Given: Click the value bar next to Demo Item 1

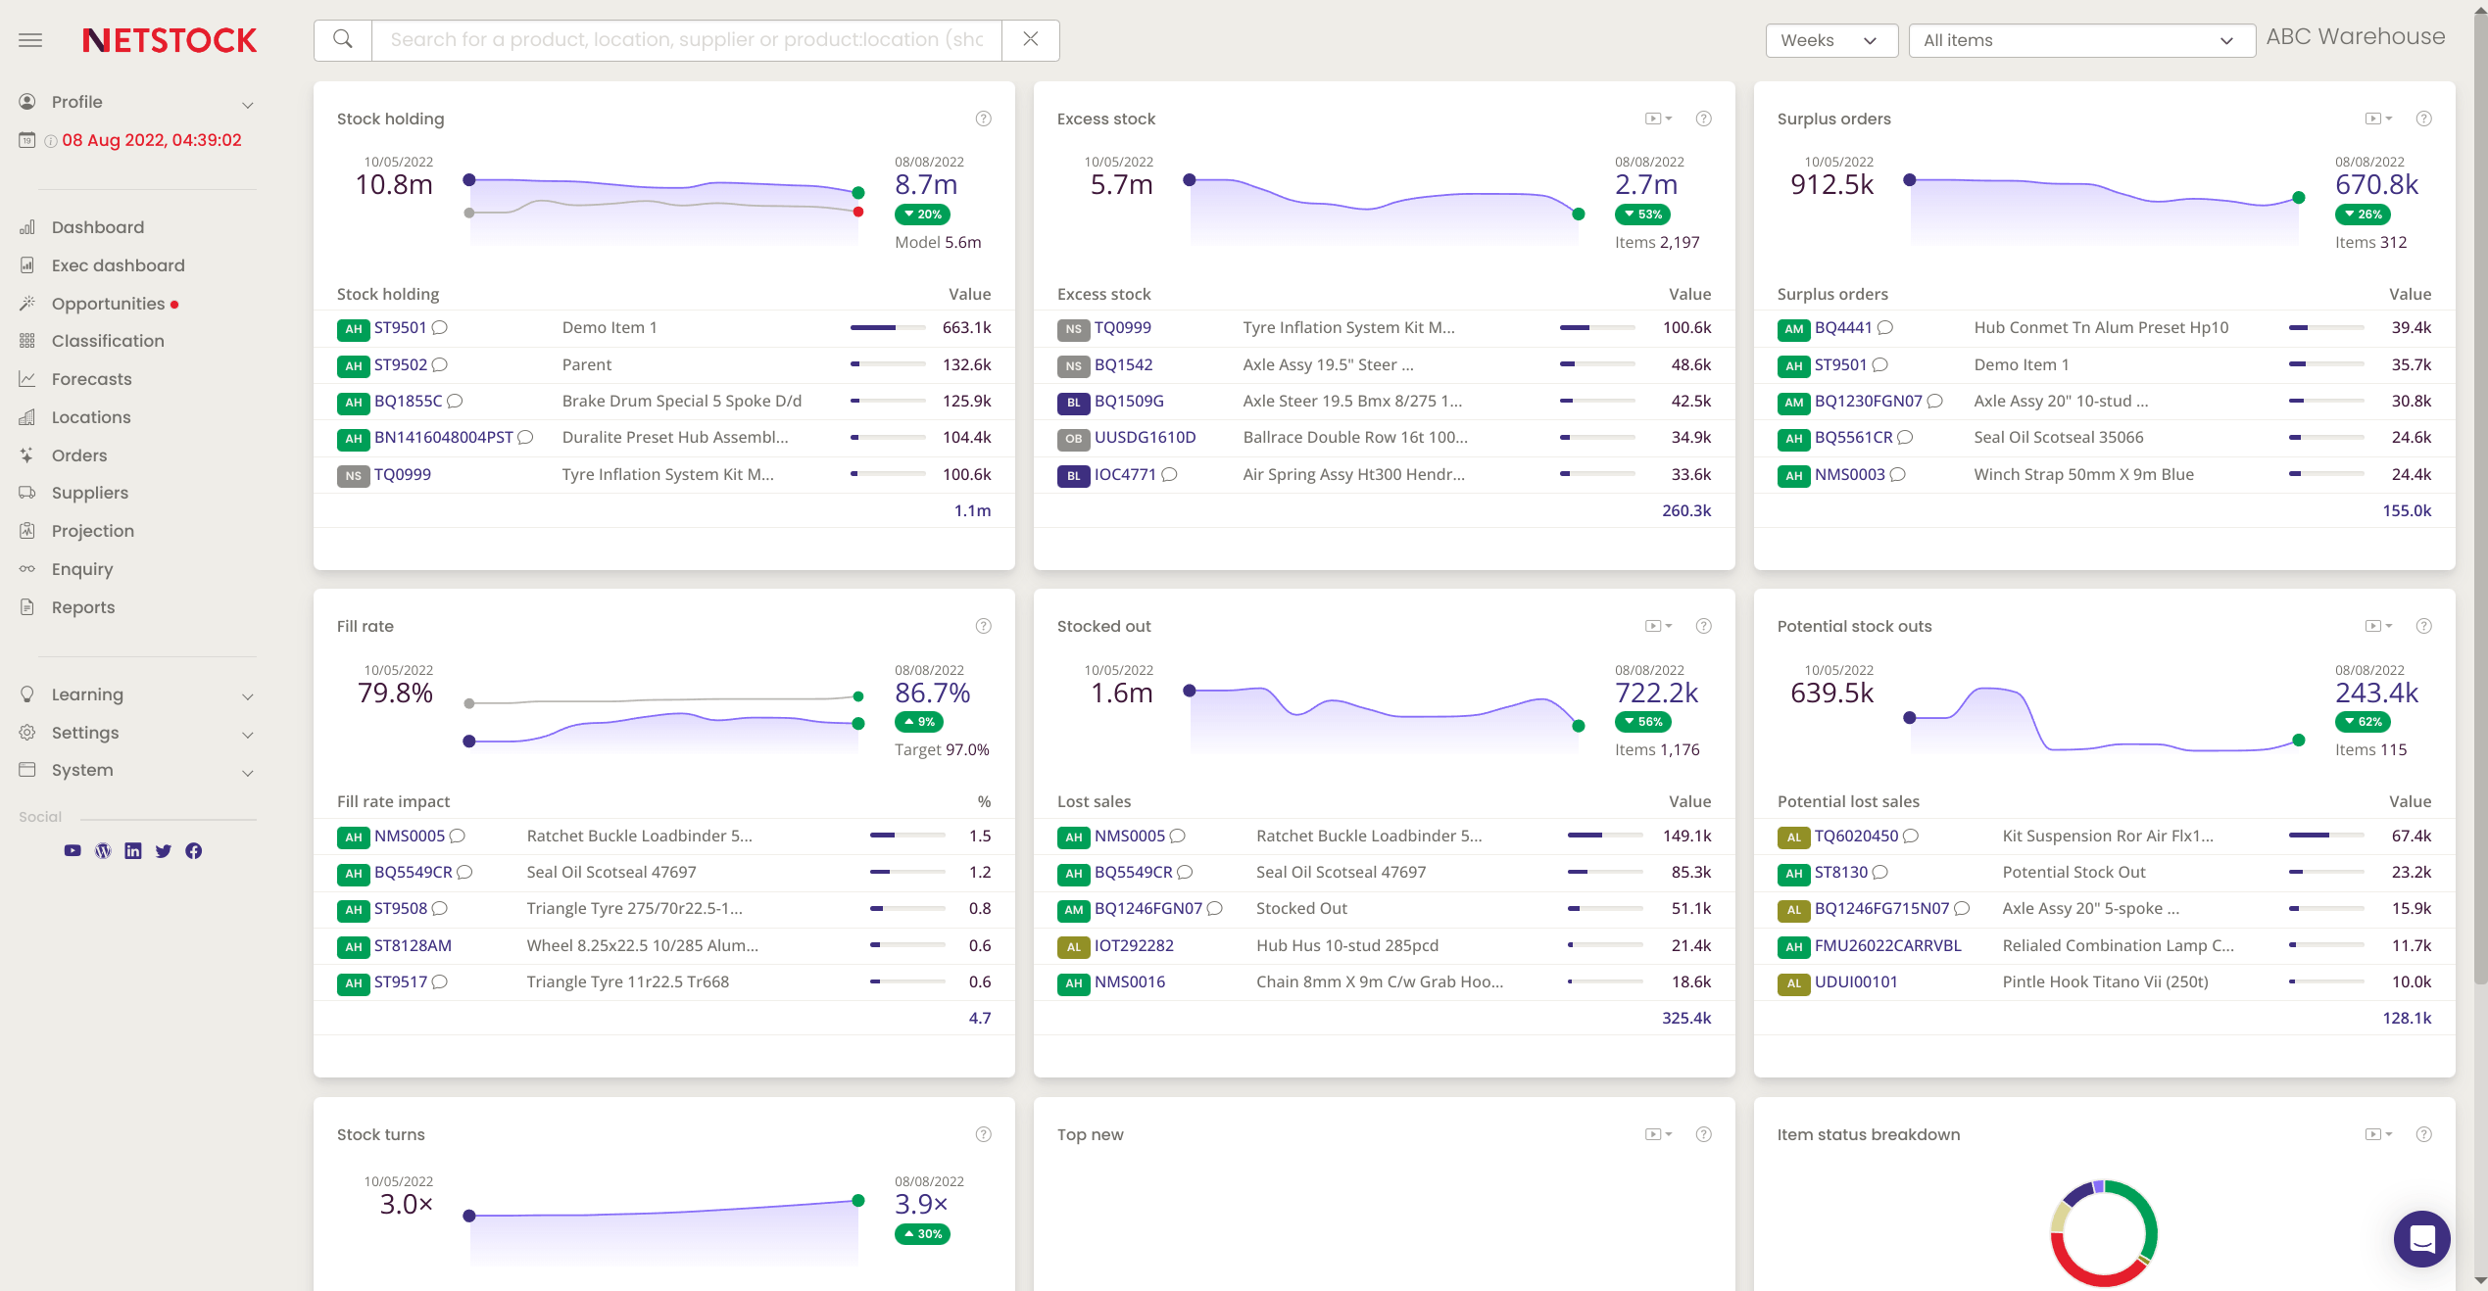Looking at the screenshot, I should click(888, 327).
